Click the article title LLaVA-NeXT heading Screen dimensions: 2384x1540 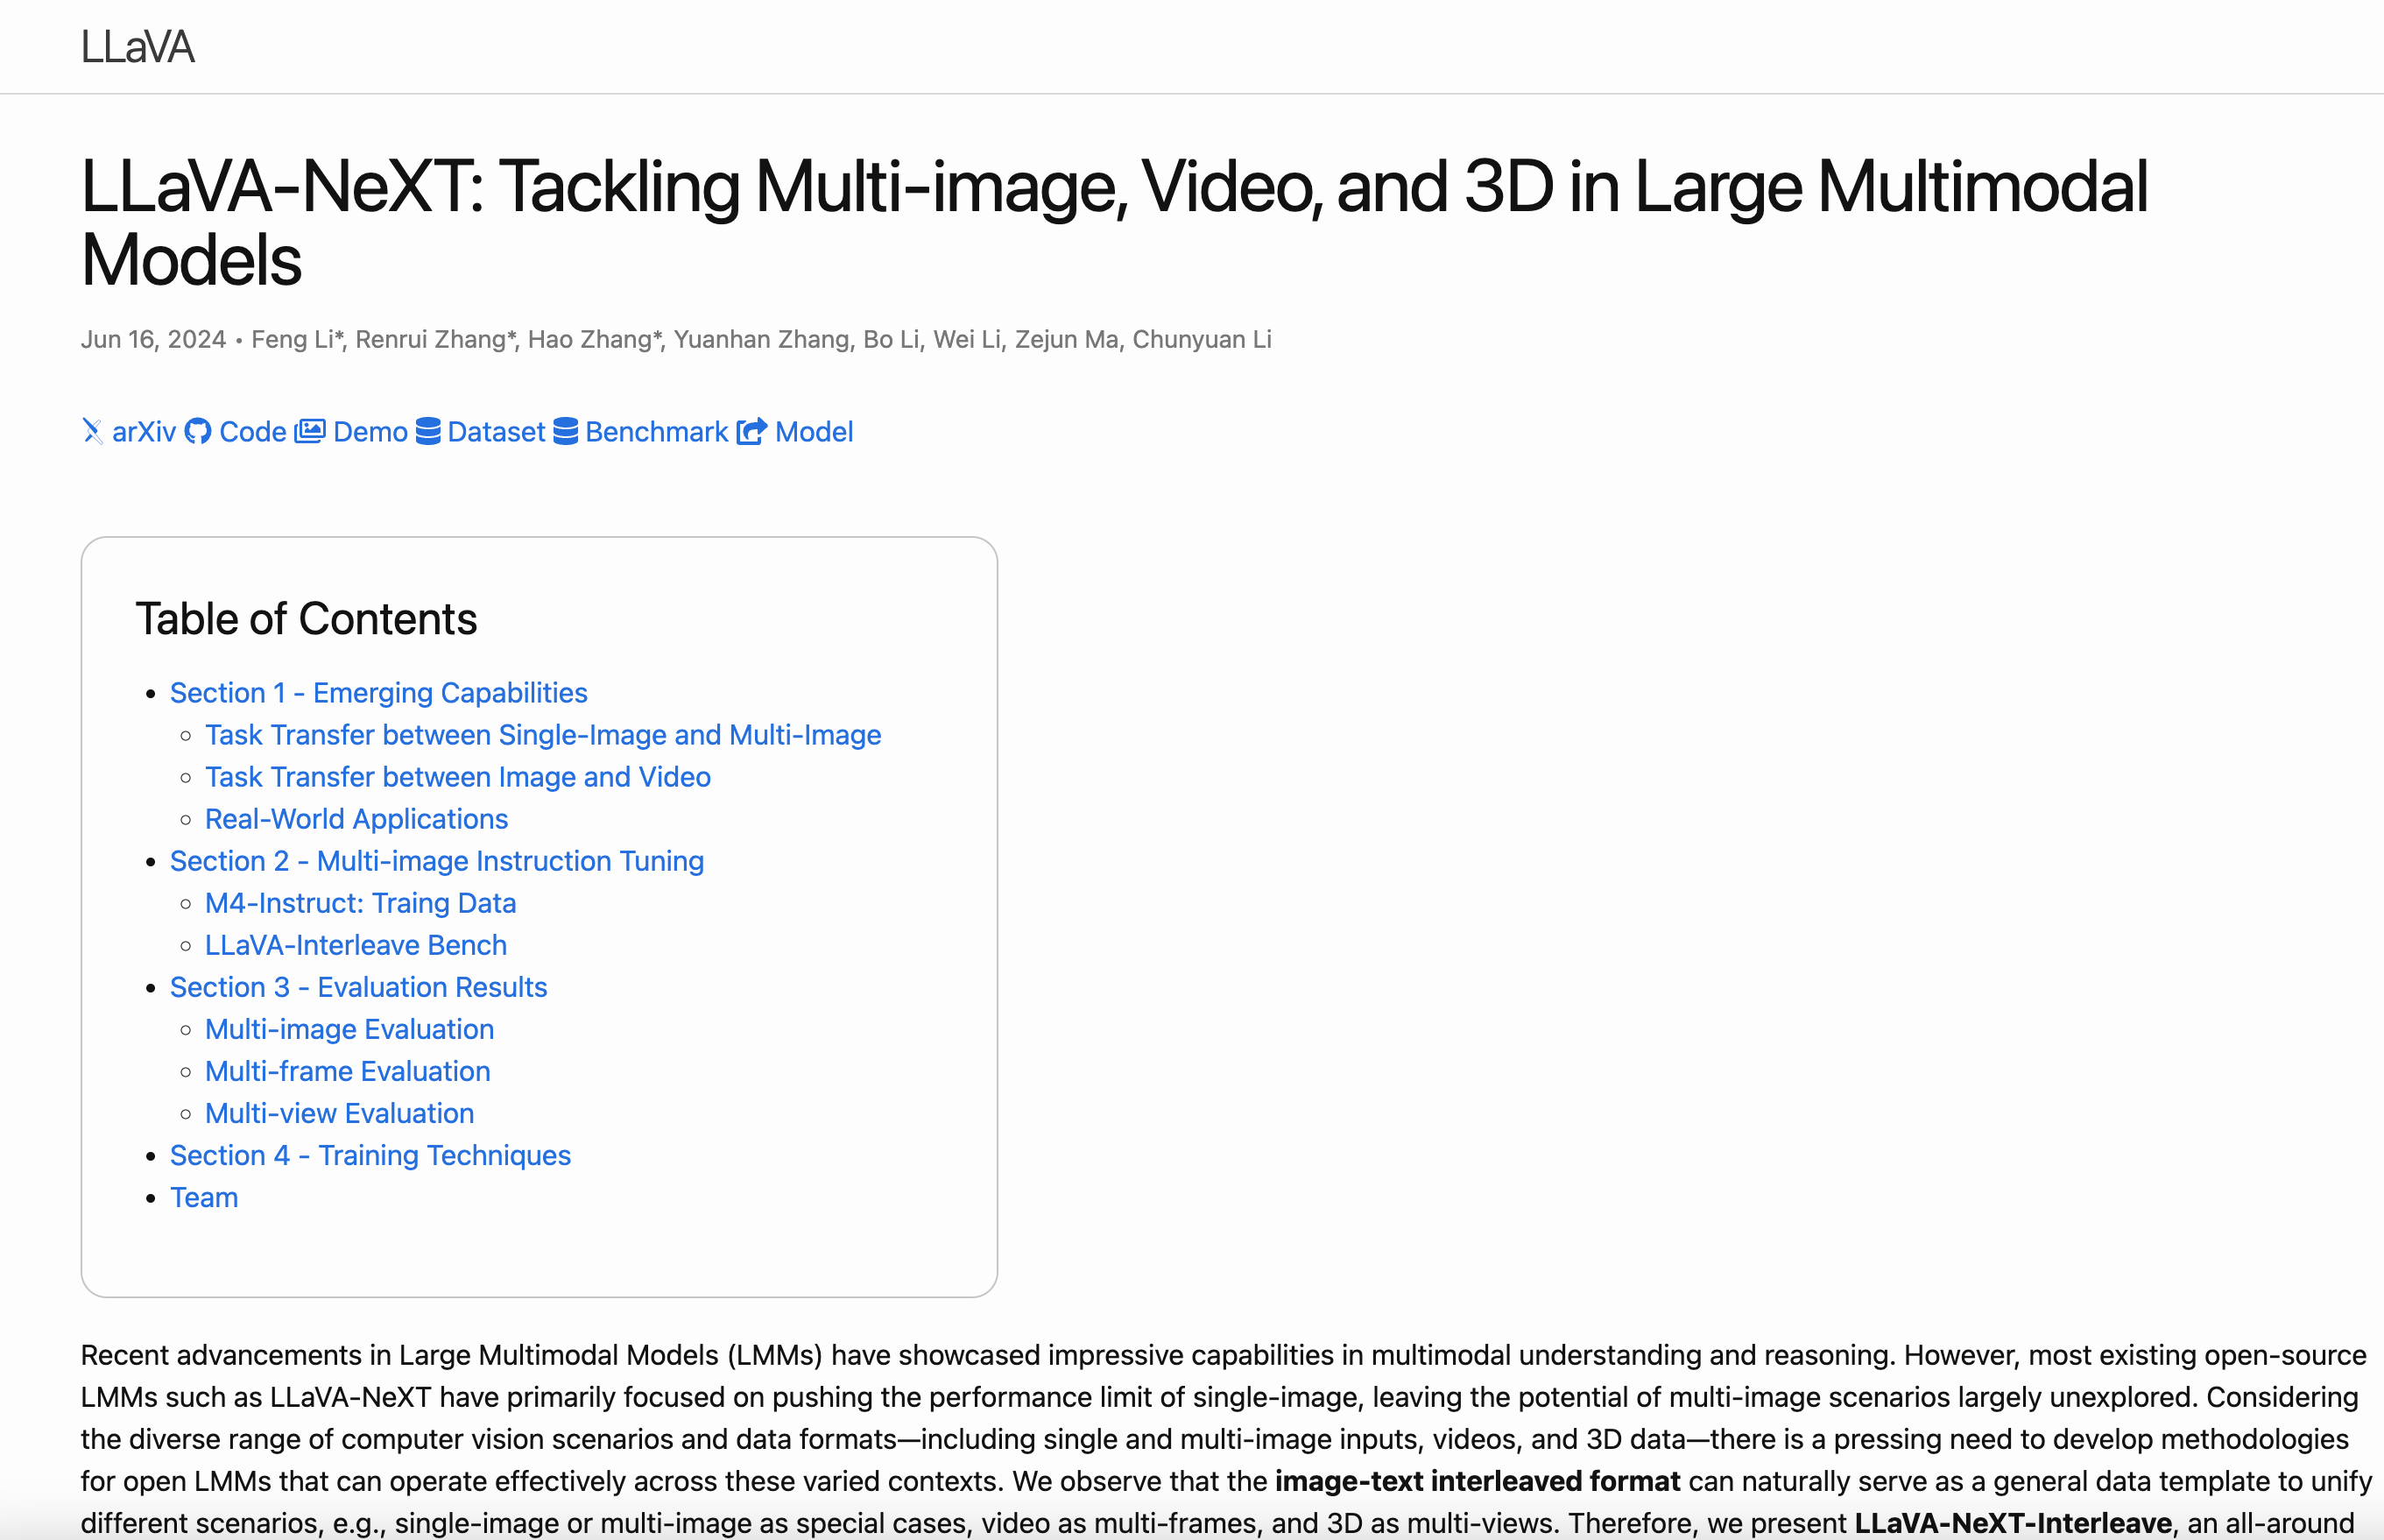1115,223
